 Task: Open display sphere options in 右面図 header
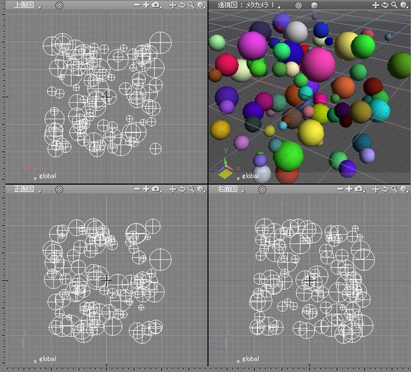point(403,189)
